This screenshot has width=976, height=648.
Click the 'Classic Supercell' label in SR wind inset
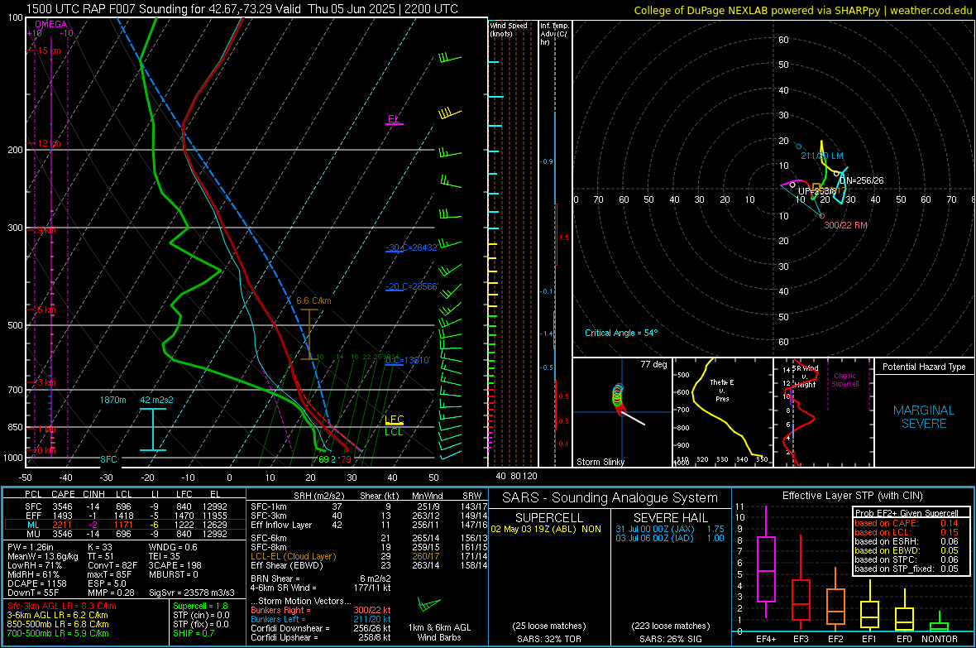844,380
